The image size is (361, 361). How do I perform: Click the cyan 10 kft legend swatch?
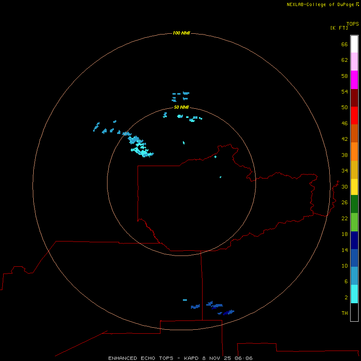(354, 294)
